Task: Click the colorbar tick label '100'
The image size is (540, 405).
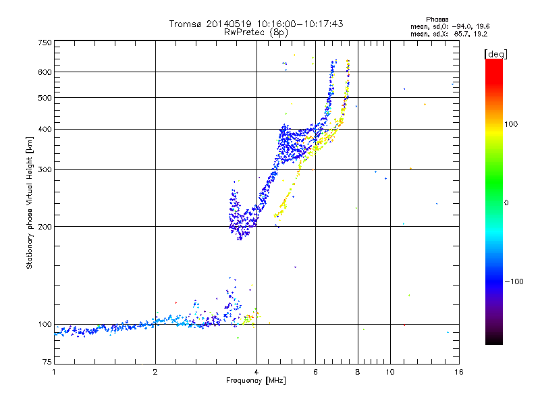Action: coord(511,124)
